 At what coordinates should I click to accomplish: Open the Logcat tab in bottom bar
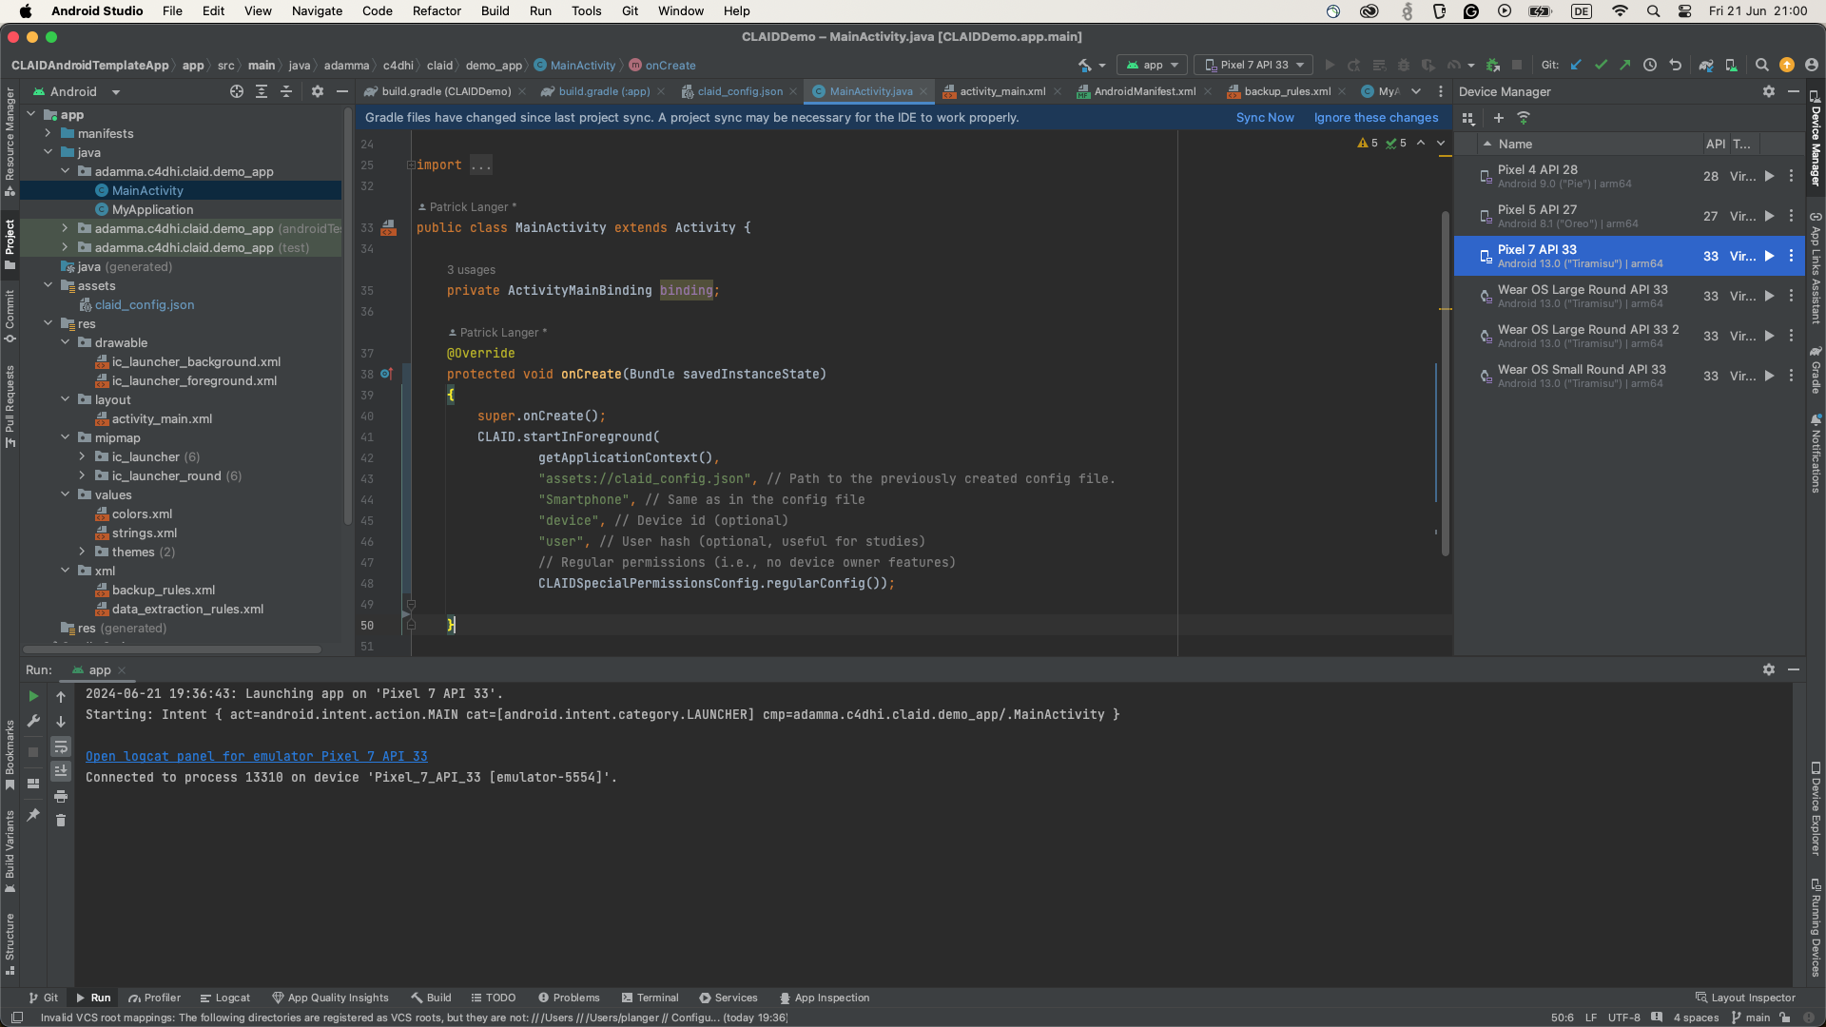(225, 998)
